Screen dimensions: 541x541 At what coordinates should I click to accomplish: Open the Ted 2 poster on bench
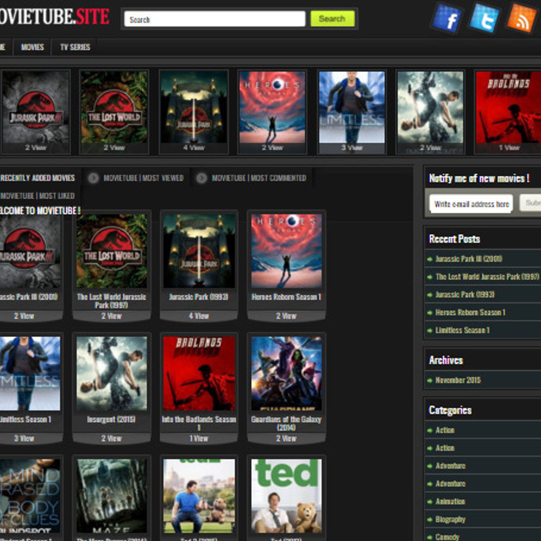pos(199,496)
